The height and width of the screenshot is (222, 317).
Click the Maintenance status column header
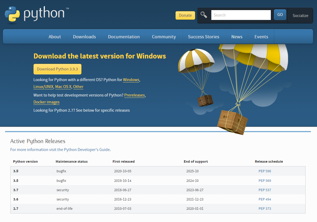[72, 161]
